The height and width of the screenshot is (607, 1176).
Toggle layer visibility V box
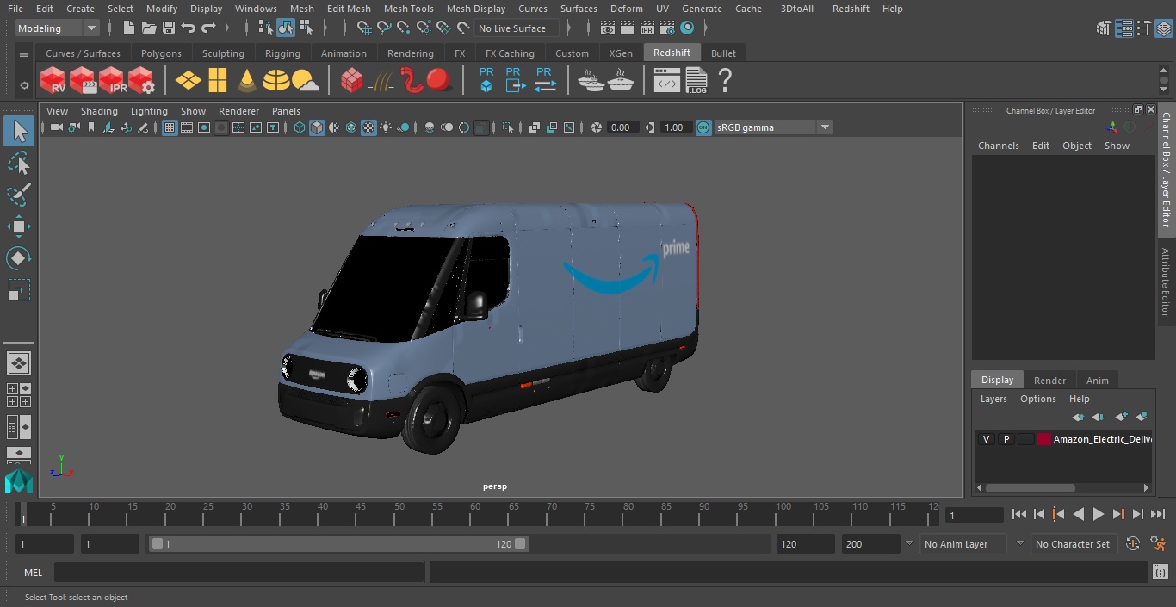(x=986, y=439)
